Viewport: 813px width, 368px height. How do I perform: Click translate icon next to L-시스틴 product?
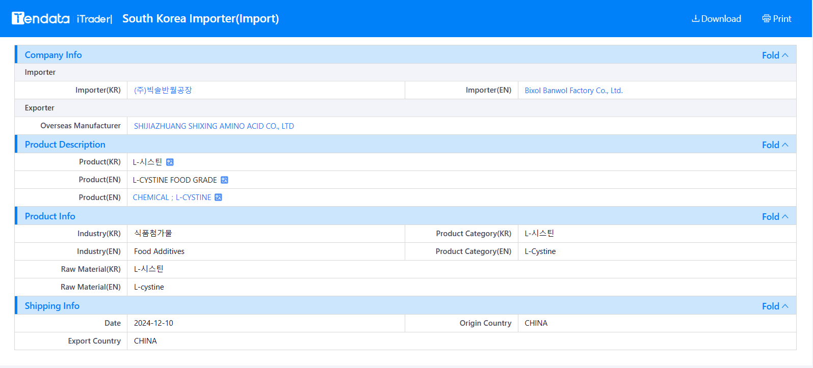click(170, 162)
